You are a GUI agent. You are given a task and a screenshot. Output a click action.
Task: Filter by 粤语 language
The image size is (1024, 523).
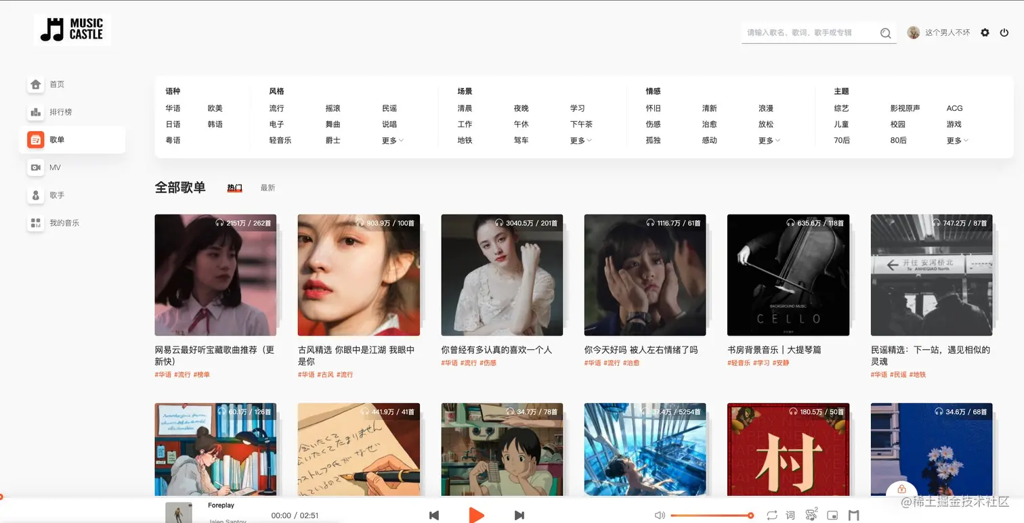tap(173, 141)
